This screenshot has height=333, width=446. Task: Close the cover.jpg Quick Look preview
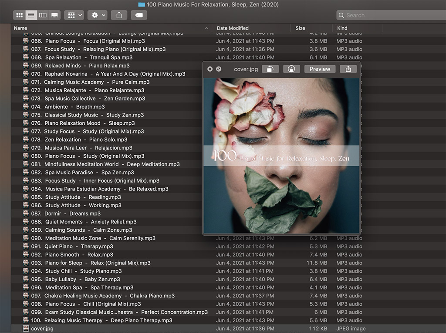(x=210, y=69)
